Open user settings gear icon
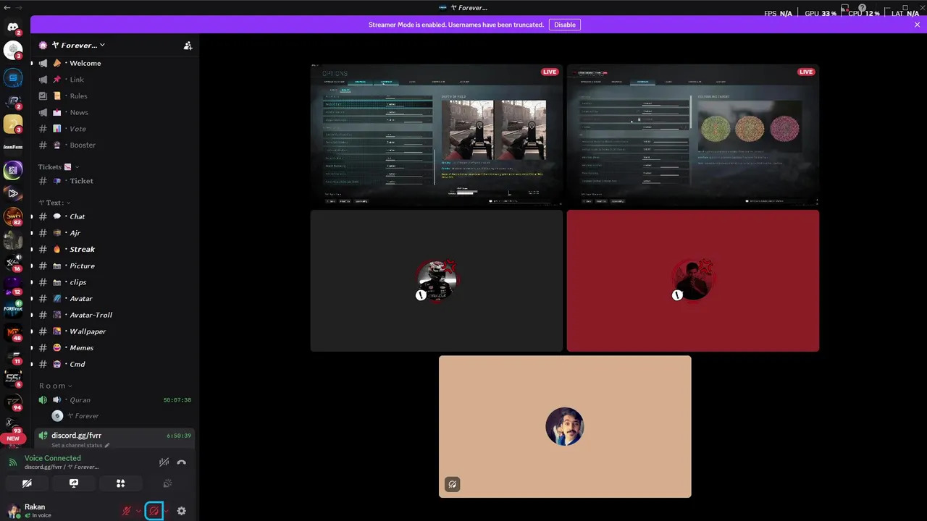This screenshot has height=521, width=927. coord(181,511)
